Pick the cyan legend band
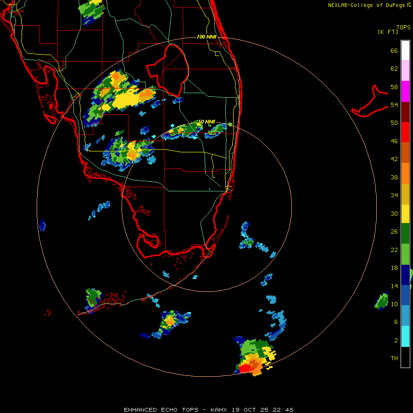Viewport: 413px width, 413px height. (405, 336)
